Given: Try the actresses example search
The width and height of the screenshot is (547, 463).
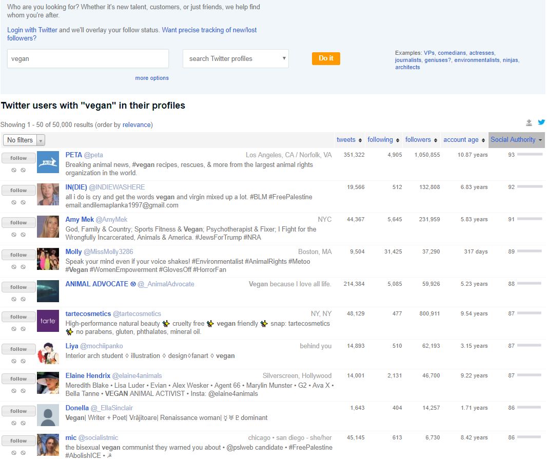Looking at the screenshot, I should click(x=481, y=53).
